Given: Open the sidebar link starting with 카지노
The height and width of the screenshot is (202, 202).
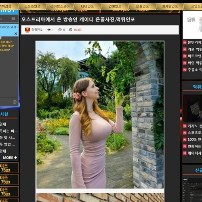Looking at the screenshot, I should (x=195, y=126).
